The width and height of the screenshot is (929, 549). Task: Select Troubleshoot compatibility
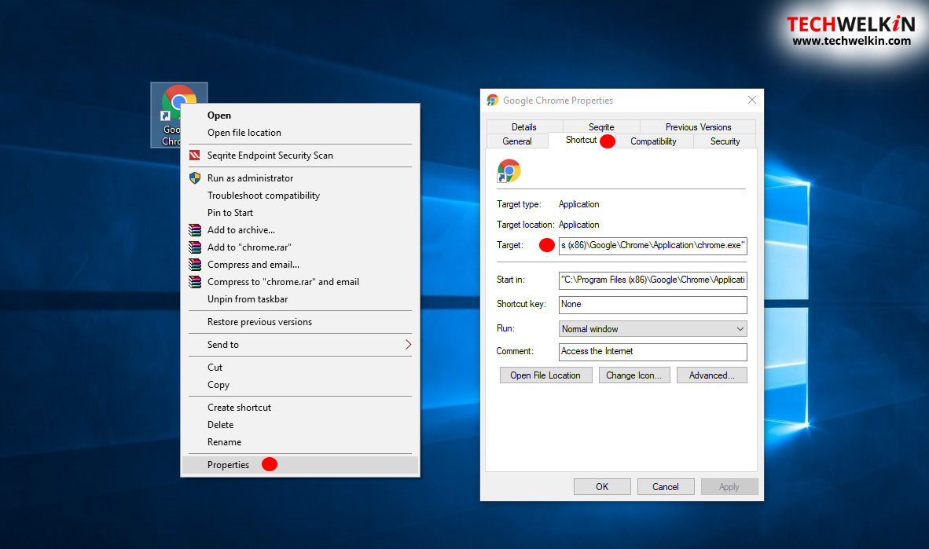299,196
